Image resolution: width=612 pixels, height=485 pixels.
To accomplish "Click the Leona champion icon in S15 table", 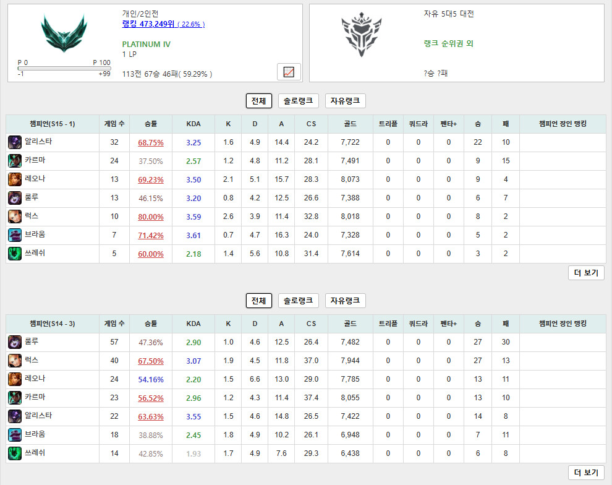I will (x=14, y=179).
